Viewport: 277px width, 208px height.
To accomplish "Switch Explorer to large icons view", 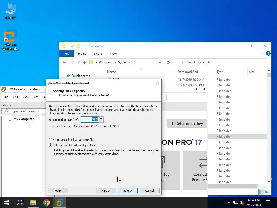I will 267,192.
